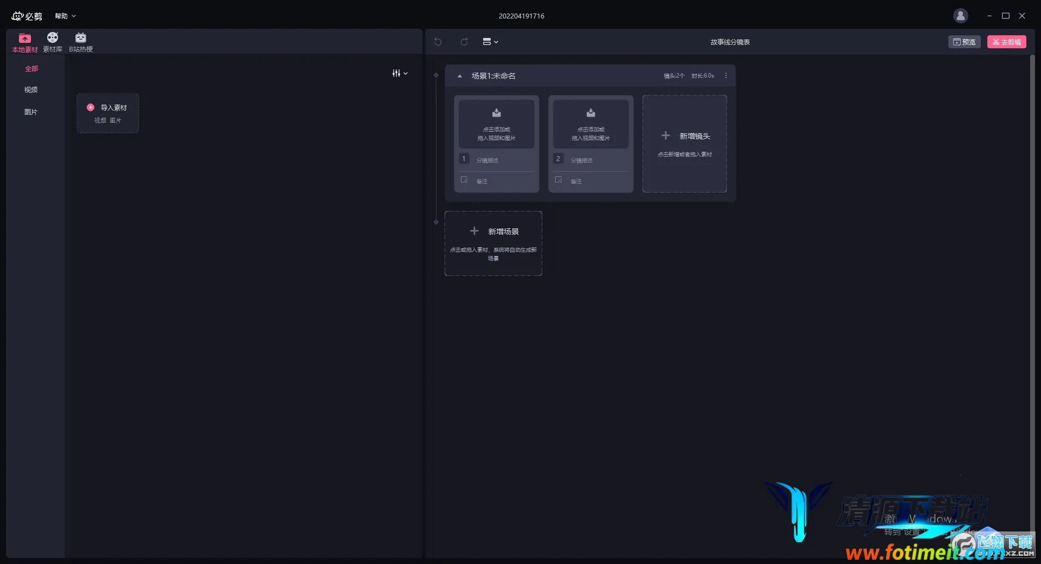Open the 帮助 help dropdown menu
Image resolution: width=1041 pixels, height=564 pixels.
point(65,16)
